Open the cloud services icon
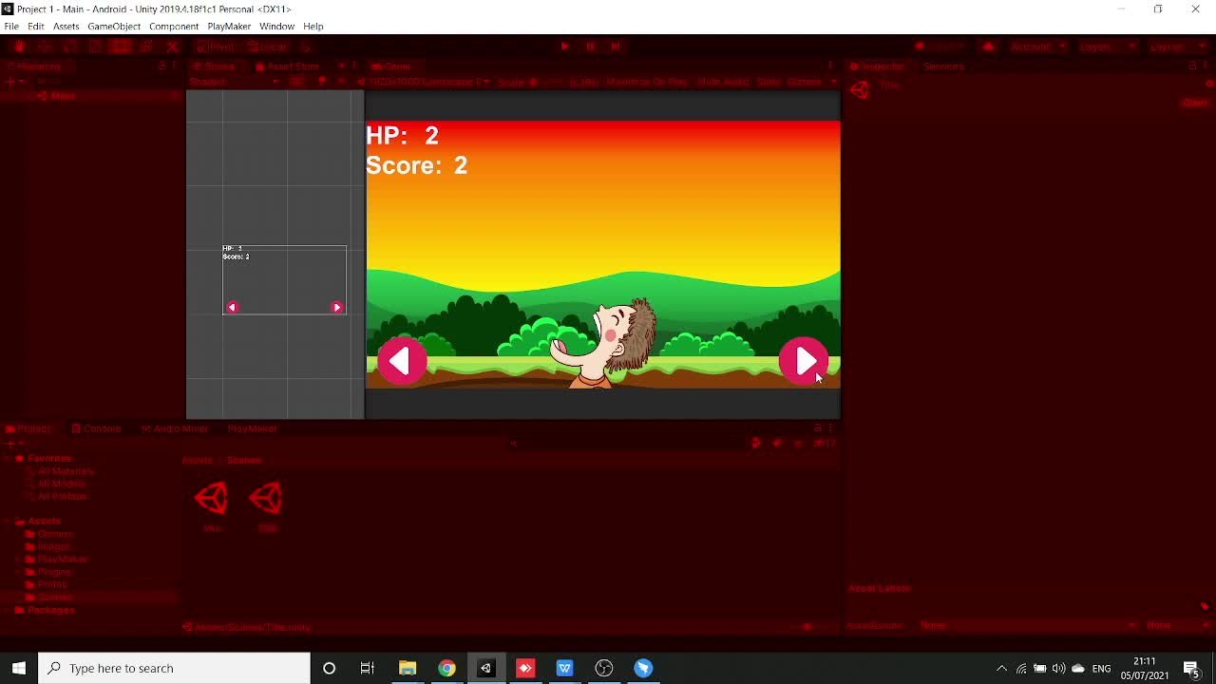The image size is (1216, 684). click(989, 47)
